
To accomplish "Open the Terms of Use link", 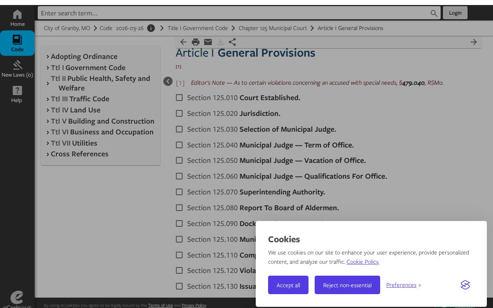I will [161, 305].
